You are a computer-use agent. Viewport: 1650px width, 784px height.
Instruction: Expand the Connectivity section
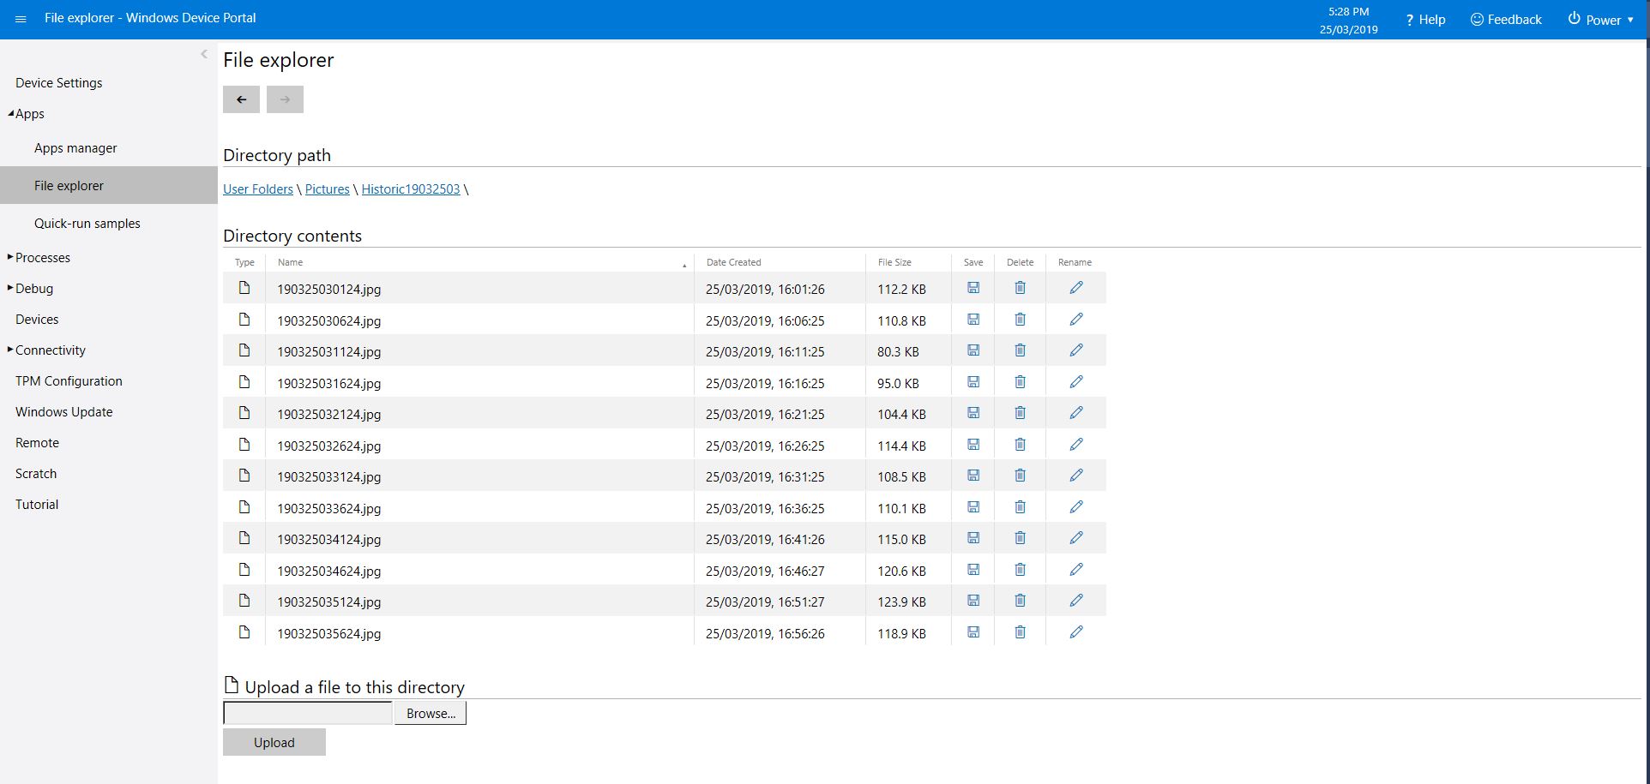(x=10, y=350)
